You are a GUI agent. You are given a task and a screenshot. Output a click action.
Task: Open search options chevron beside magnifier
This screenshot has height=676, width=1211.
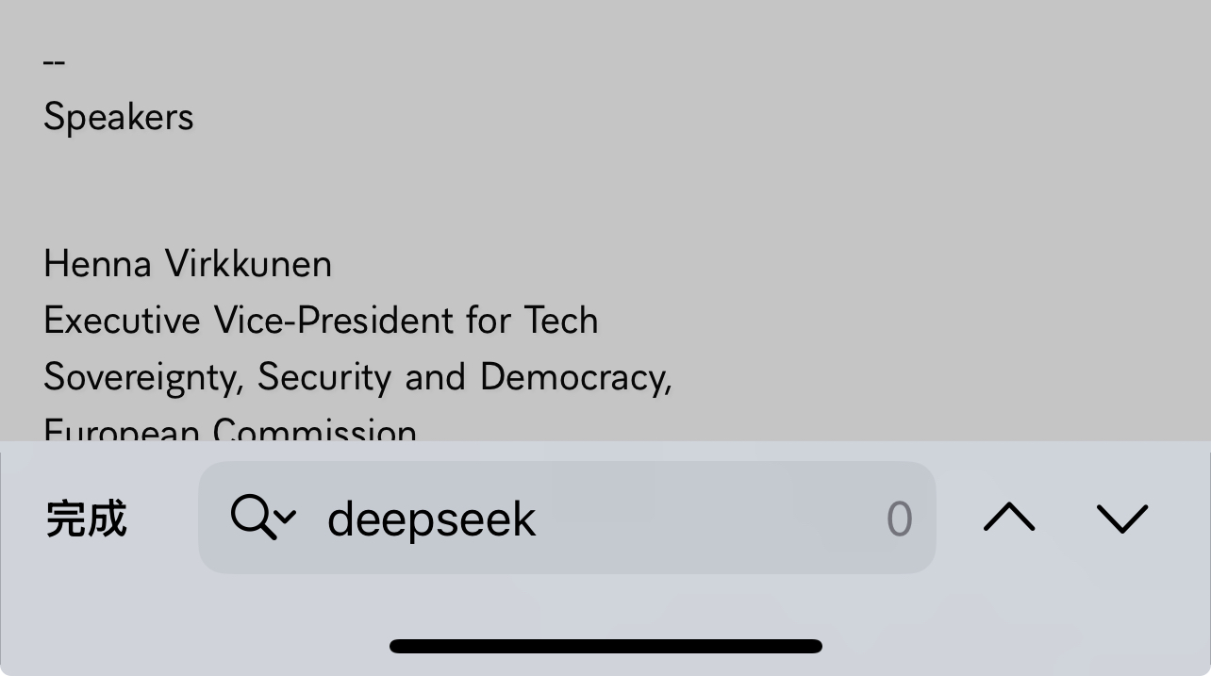coord(287,517)
